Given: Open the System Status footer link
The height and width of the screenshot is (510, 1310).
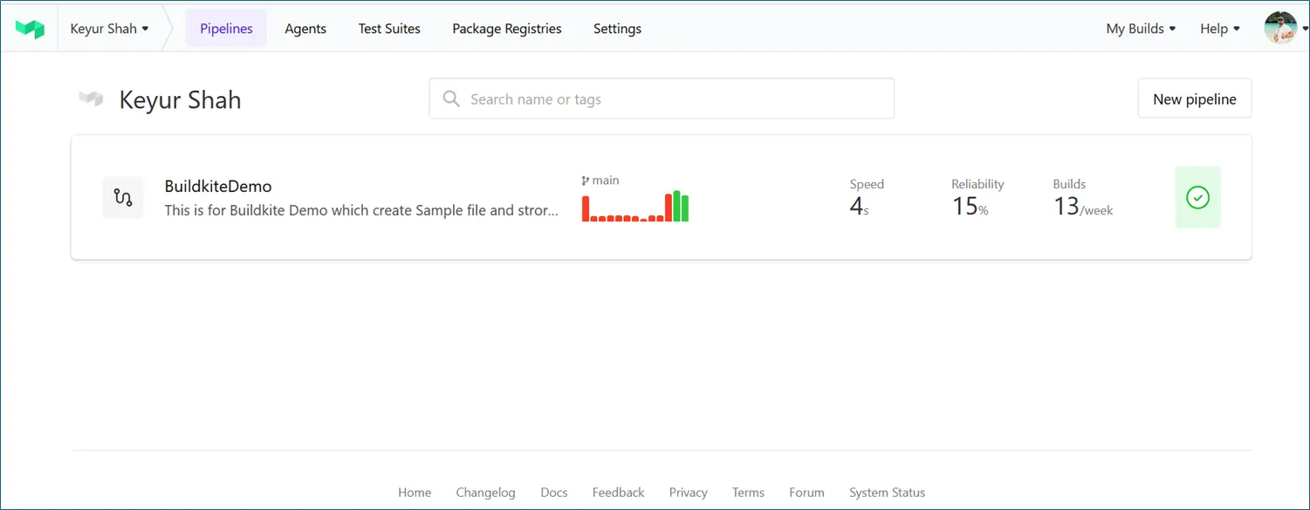Looking at the screenshot, I should point(887,493).
